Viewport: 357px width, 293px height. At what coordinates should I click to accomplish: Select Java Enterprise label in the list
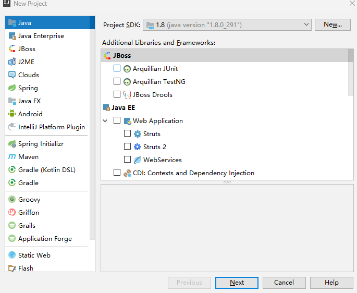[41, 36]
